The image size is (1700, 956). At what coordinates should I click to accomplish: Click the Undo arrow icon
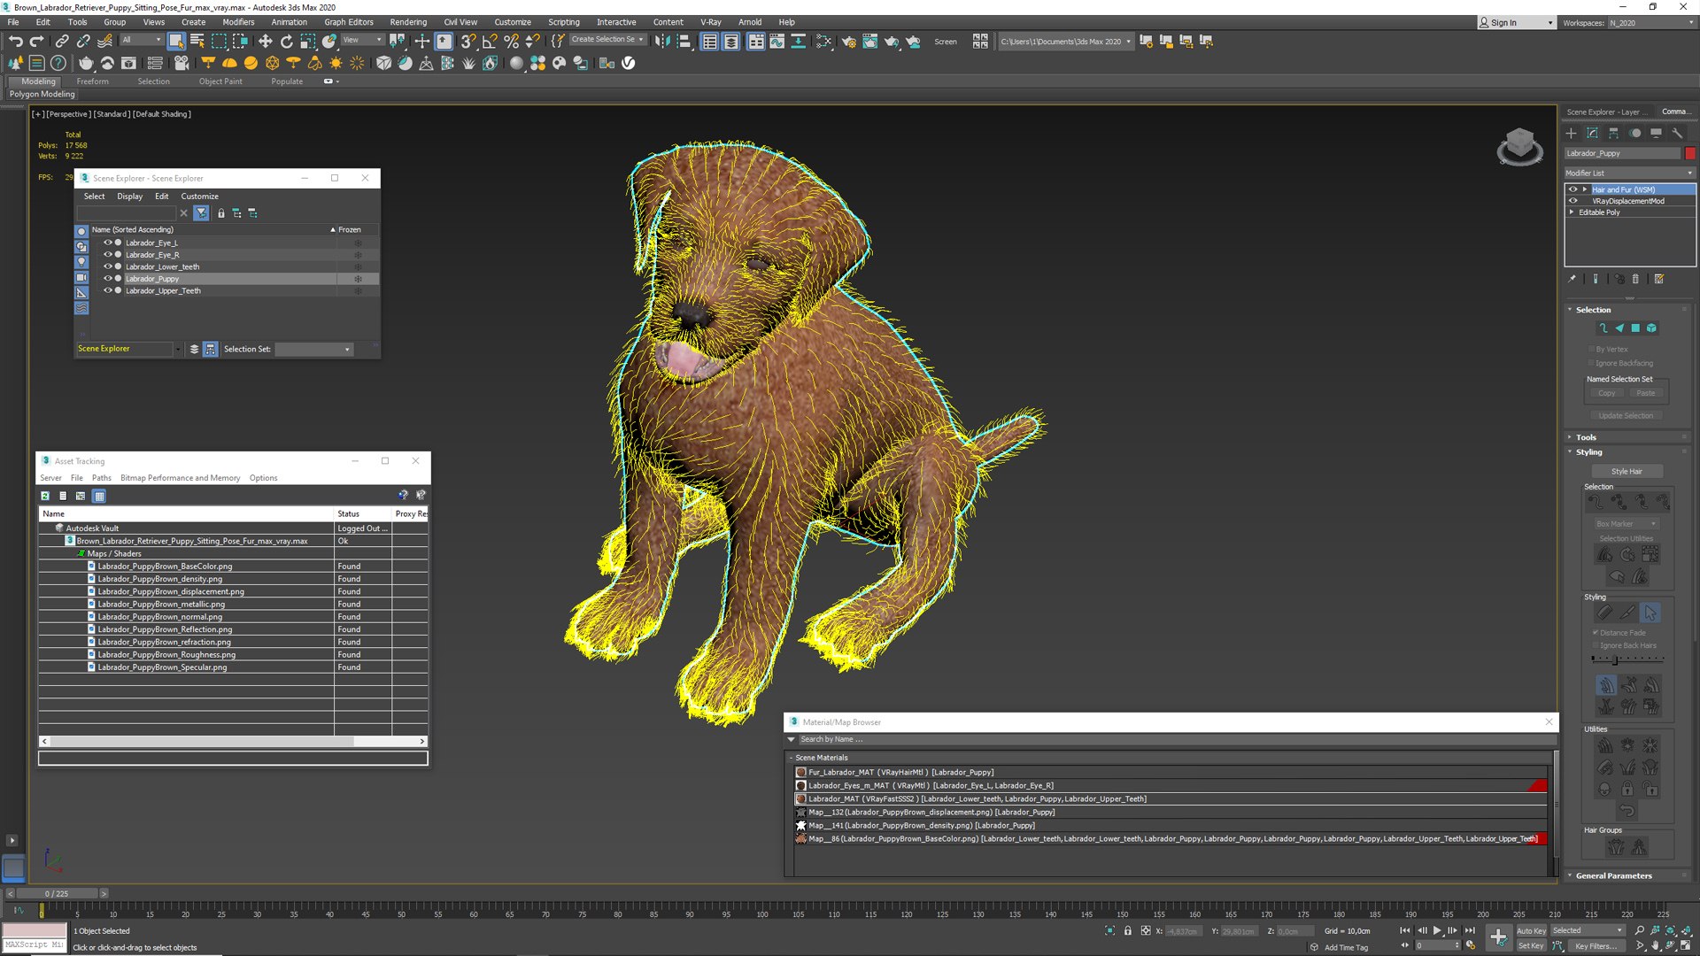15,42
